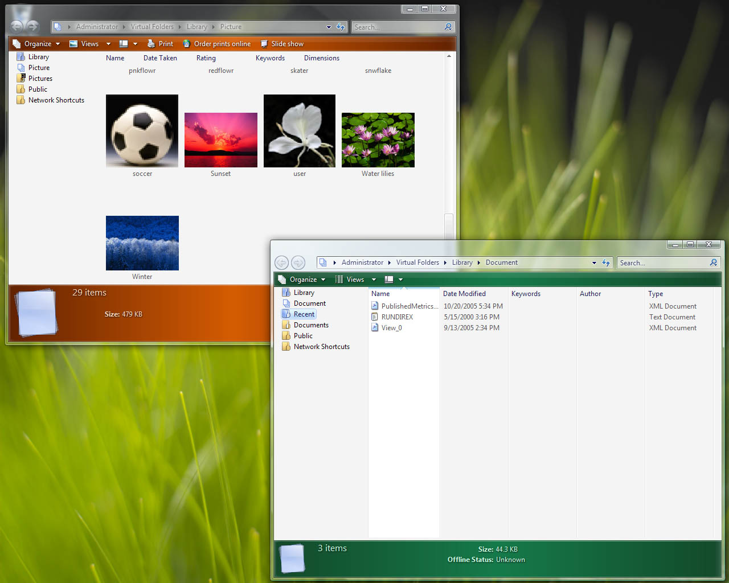Select Recent in Document window sidebar

299,314
